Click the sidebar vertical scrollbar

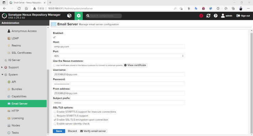48,101
